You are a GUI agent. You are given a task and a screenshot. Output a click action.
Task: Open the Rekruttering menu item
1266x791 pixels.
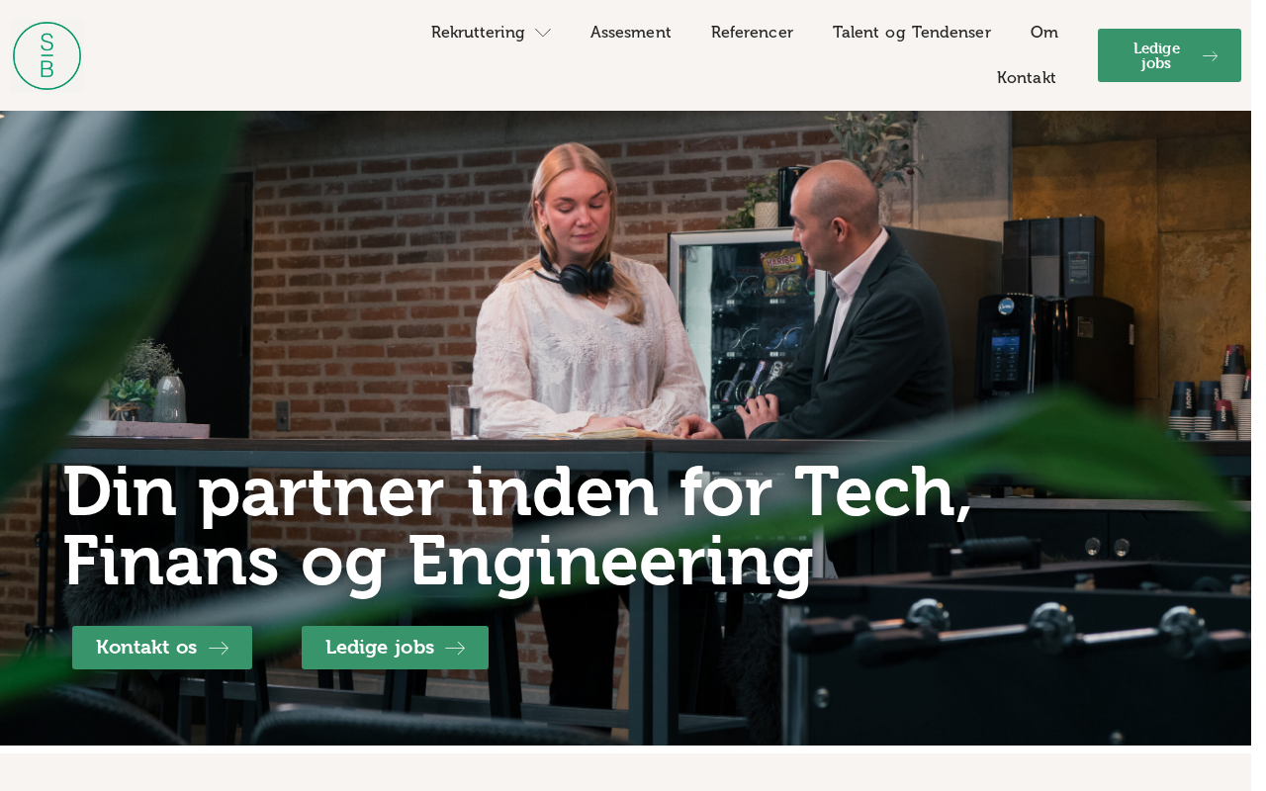pos(478,33)
